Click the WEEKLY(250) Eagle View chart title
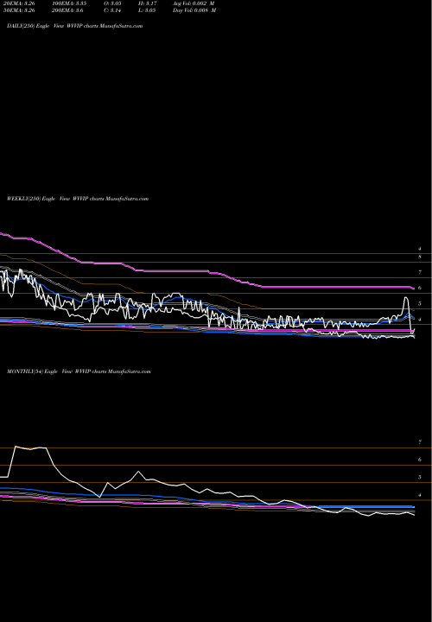The height and width of the screenshot is (622, 432). pos(78,199)
